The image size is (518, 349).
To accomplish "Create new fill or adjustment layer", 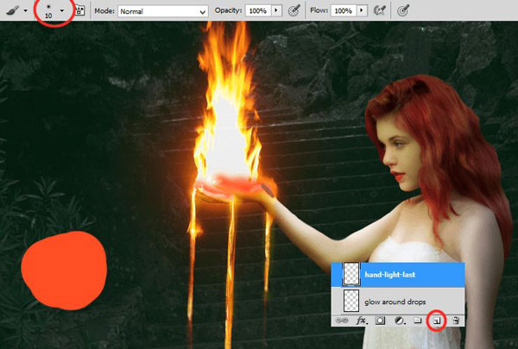I will coord(400,321).
